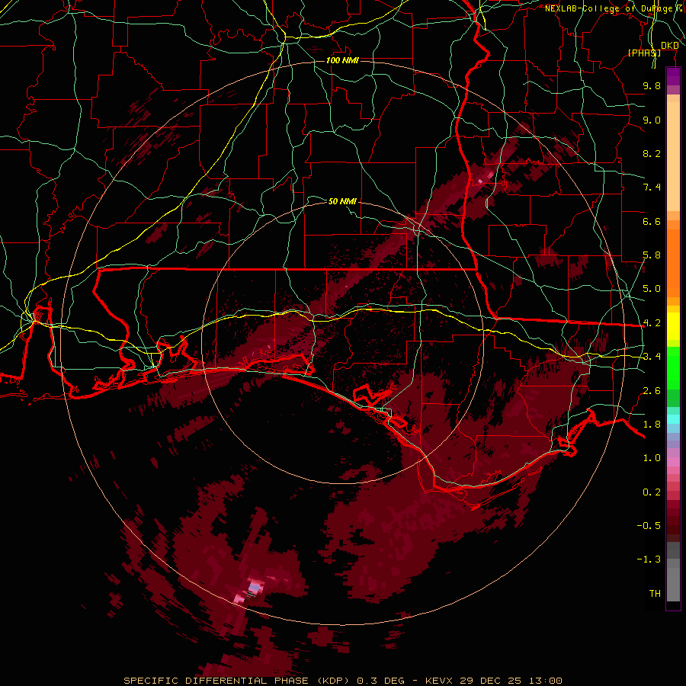Click the [PHAS] units label

pos(644,53)
